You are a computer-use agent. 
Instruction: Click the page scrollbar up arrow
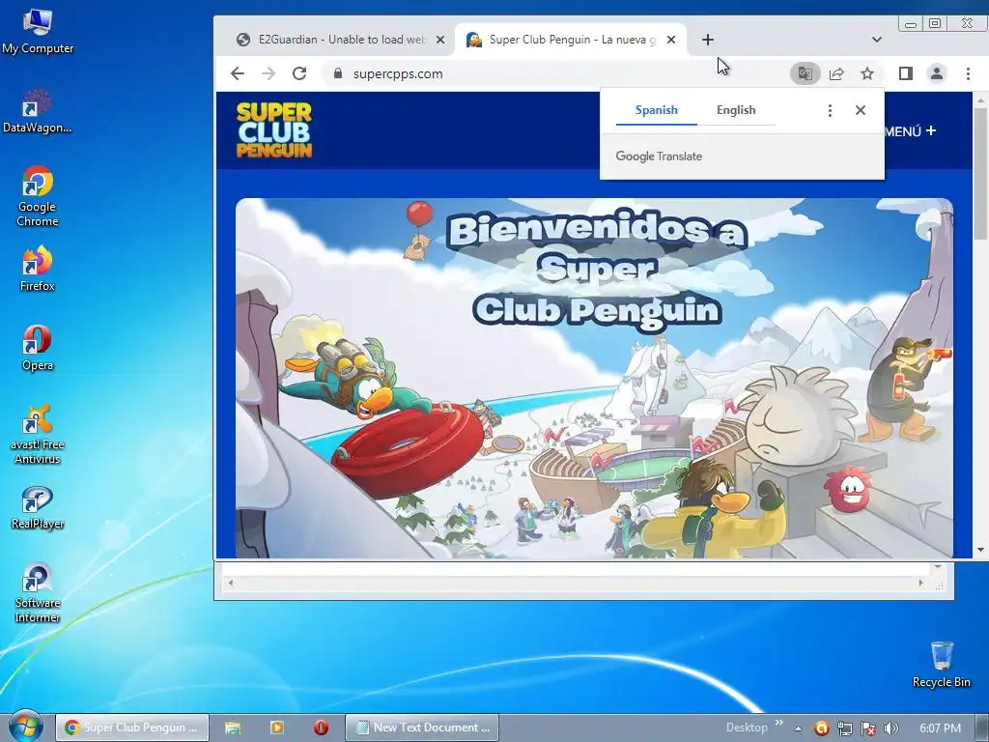(980, 100)
